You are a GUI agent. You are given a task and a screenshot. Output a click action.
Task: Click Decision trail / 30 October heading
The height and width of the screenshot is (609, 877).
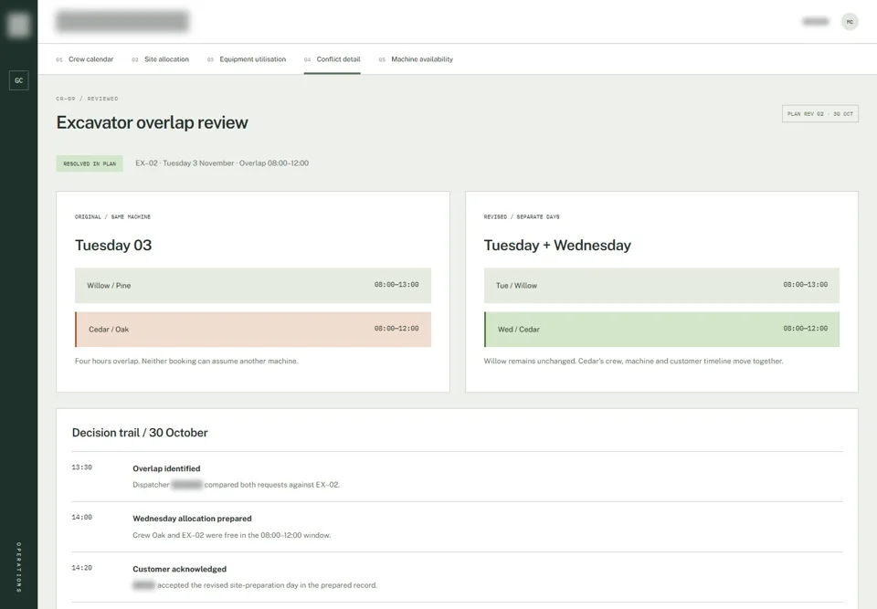tap(140, 433)
